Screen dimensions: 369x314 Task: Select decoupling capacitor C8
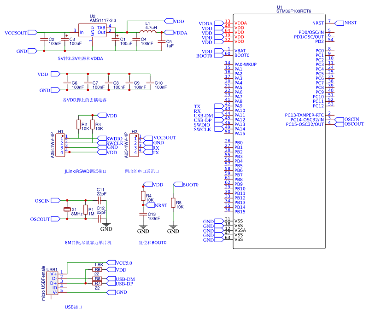coord(108,83)
